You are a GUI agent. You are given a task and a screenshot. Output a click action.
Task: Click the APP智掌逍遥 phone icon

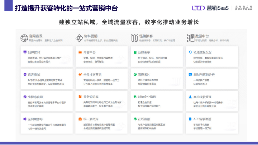[x=190, y=119]
